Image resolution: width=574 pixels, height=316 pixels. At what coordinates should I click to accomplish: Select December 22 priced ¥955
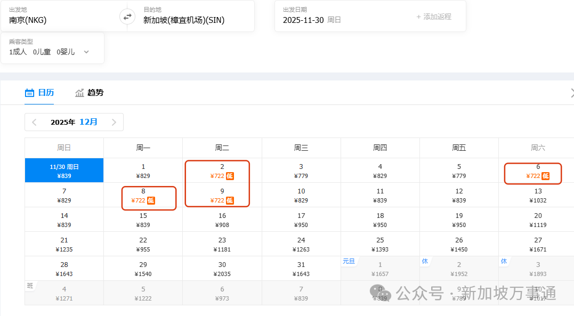click(x=143, y=244)
